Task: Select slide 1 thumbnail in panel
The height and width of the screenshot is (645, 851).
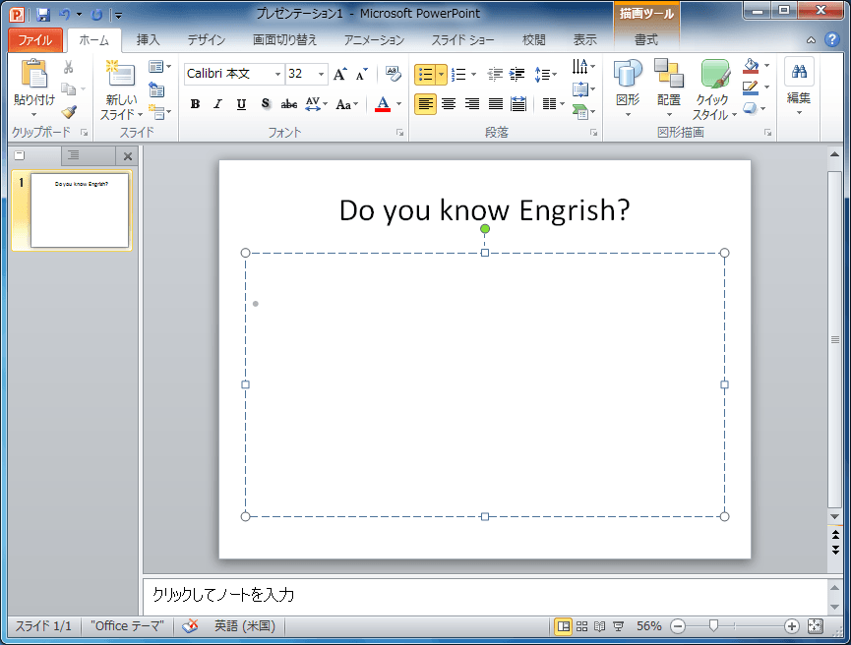Action: 79,210
